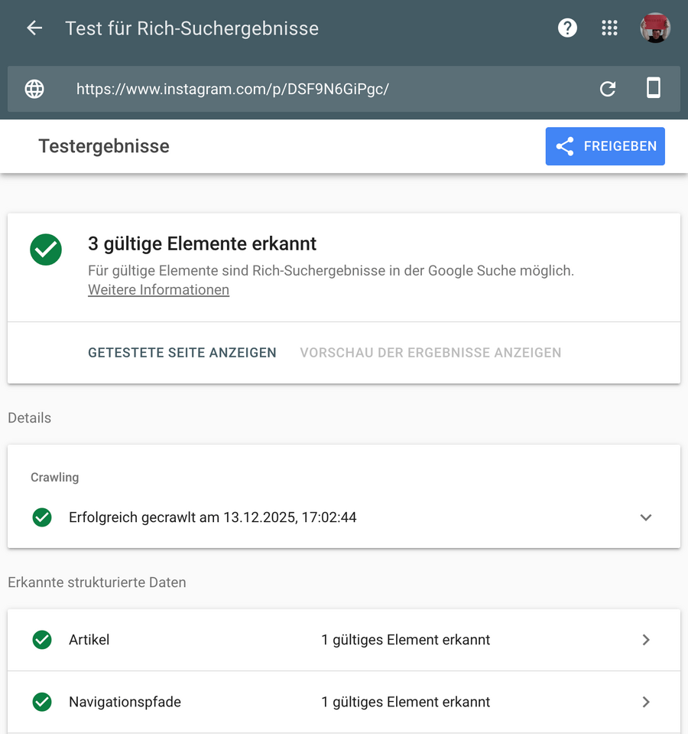The height and width of the screenshot is (734, 688).
Task: Select the smartphone device icon
Action: pyautogui.click(x=654, y=89)
